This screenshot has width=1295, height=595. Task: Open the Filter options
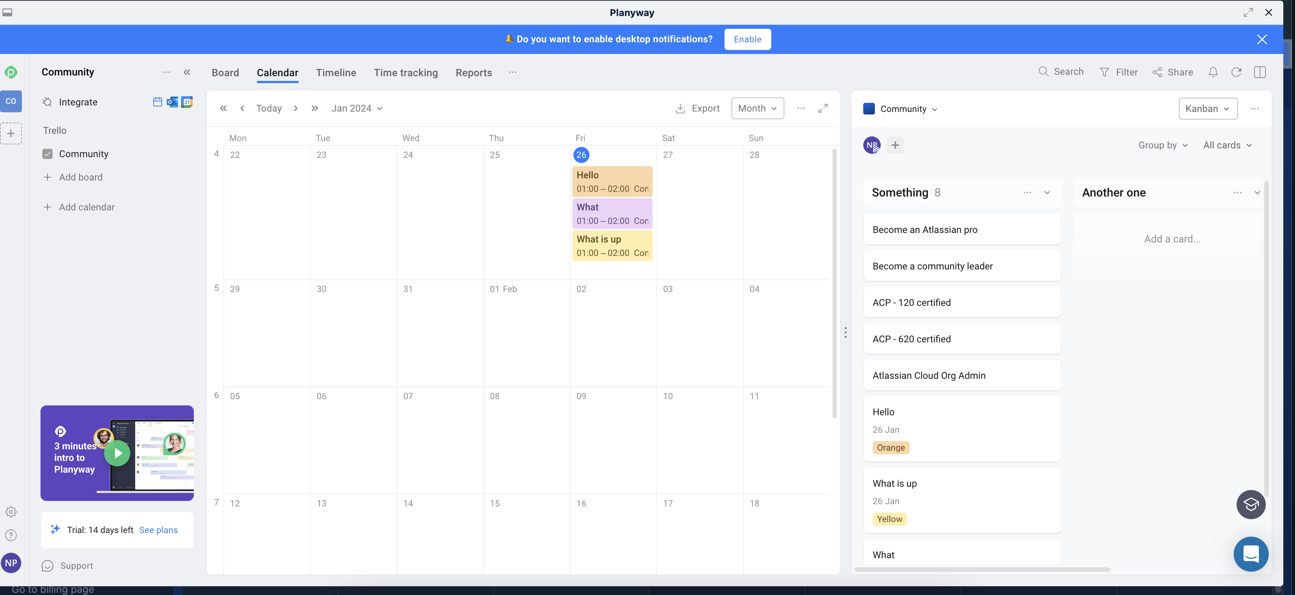coord(1119,72)
